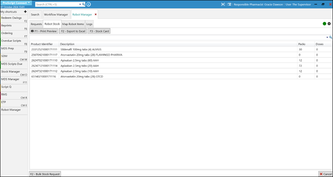Click product identifier 26247021000171110
This screenshot has width=333, height=177.
point(44,60)
